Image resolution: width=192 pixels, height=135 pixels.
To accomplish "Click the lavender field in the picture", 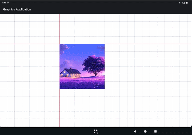I will point(82,83).
